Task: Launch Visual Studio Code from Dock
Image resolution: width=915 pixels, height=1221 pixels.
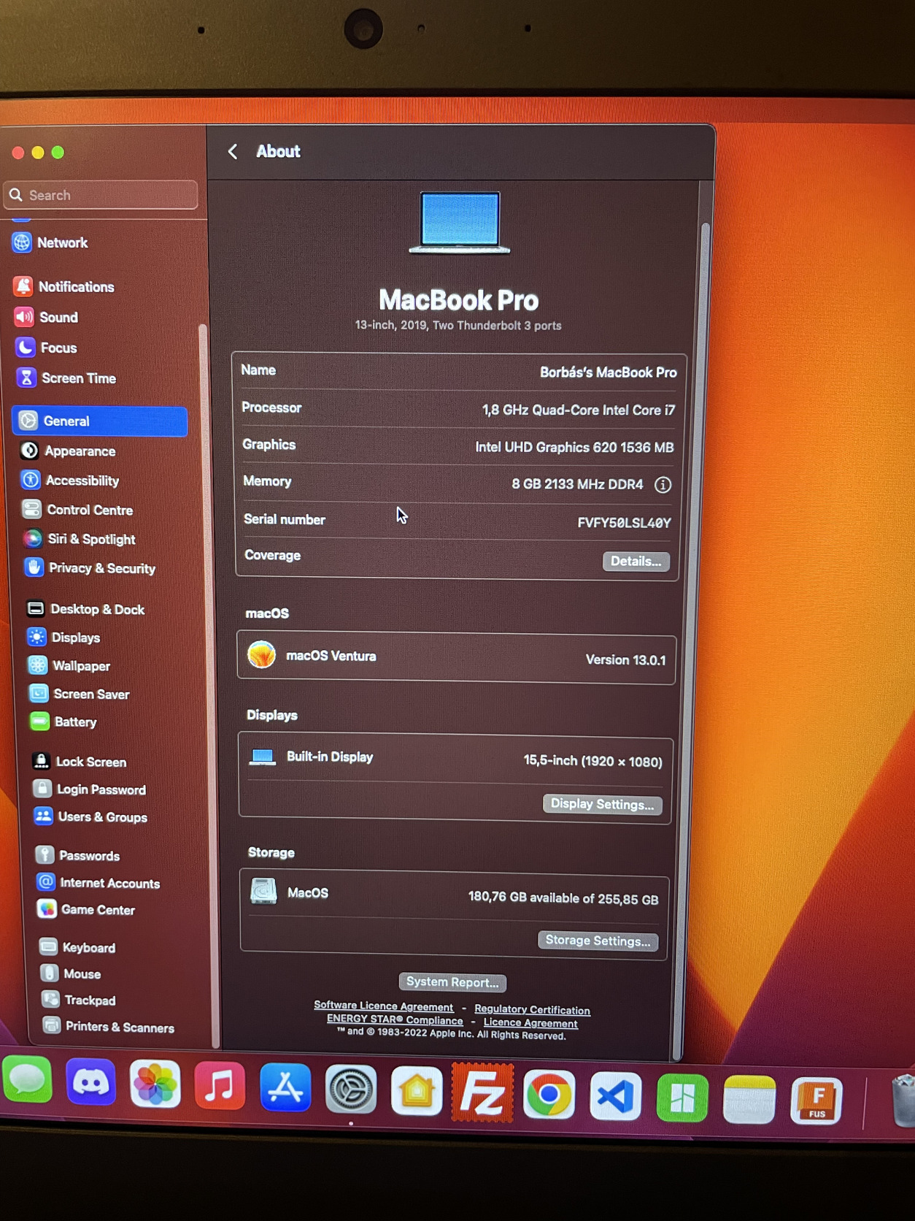Action: click(615, 1096)
